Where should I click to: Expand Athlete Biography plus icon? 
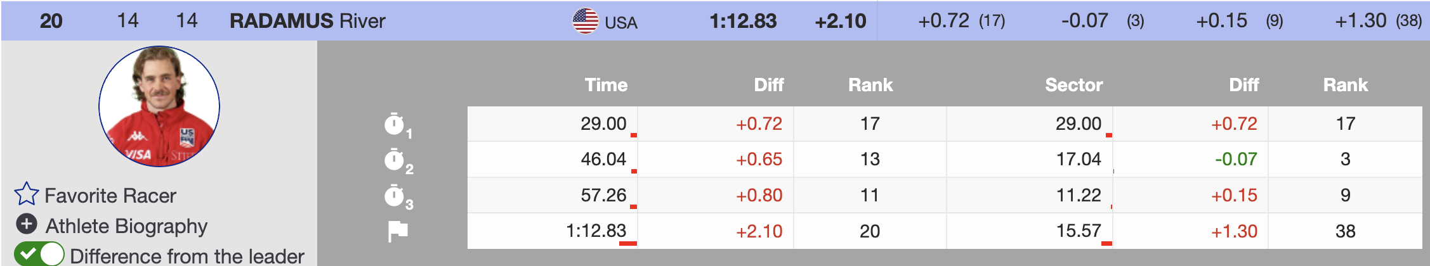pos(26,224)
